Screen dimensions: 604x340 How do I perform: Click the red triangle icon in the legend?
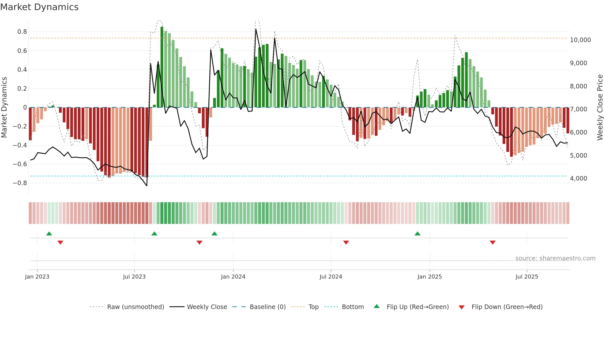point(462,307)
